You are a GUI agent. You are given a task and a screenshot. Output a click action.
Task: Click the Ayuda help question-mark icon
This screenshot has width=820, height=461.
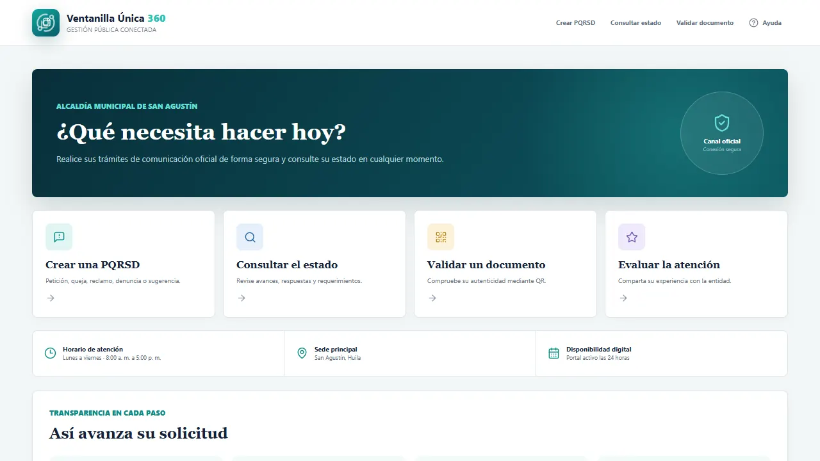pos(753,23)
